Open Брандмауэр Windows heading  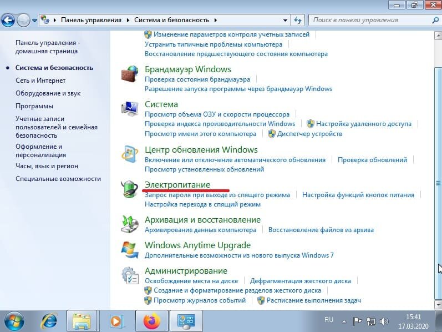click(x=188, y=69)
